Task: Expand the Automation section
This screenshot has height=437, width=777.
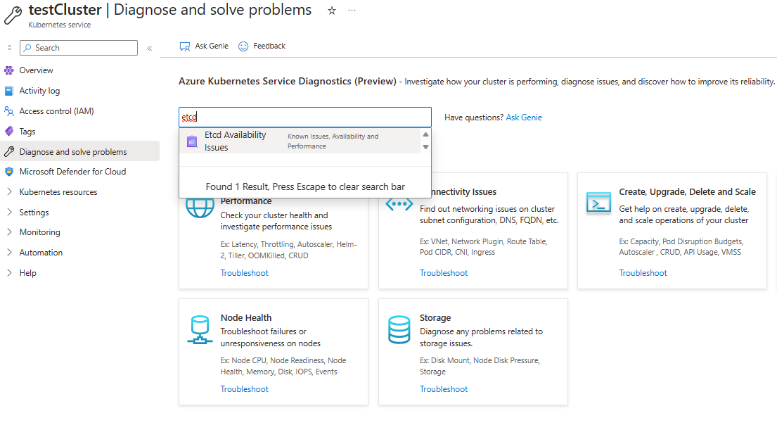Action: pyautogui.click(x=9, y=253)
